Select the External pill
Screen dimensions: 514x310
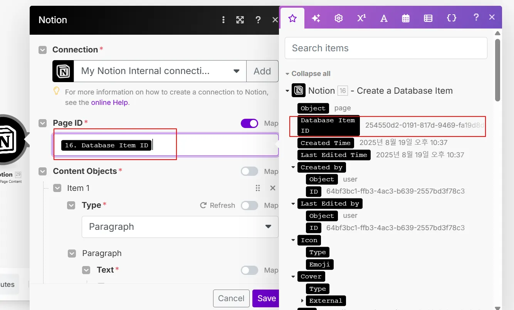tap(326, 301)
